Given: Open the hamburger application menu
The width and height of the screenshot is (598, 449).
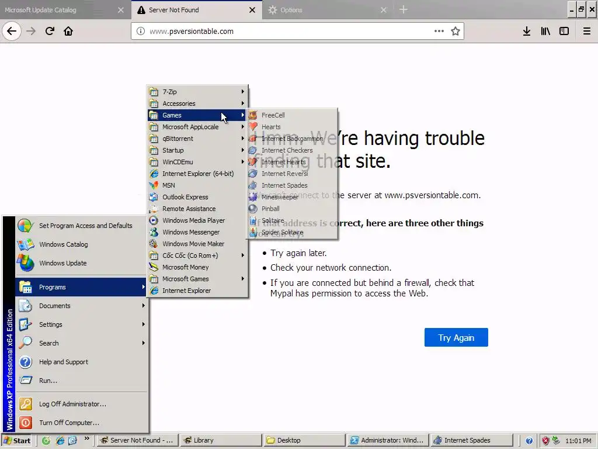Looking at the screenshot, I should point(587,31).
